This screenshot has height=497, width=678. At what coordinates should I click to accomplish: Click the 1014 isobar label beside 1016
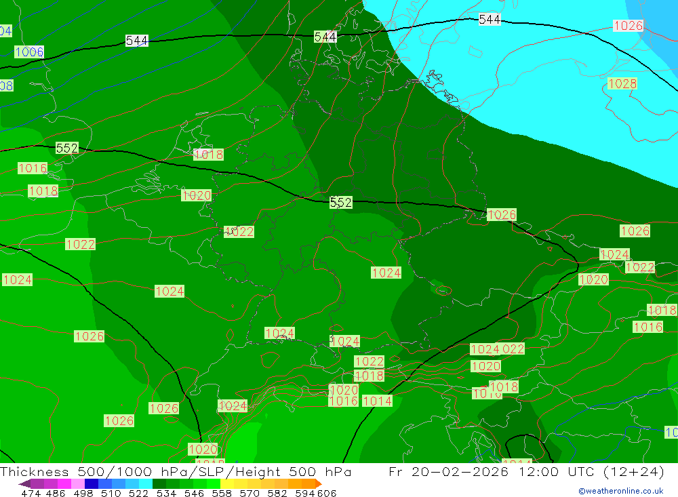(x=377, y=401)
